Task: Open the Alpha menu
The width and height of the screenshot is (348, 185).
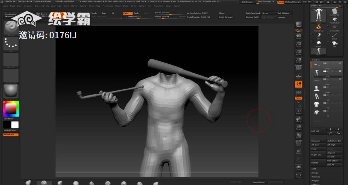Action: click(5, 6)
